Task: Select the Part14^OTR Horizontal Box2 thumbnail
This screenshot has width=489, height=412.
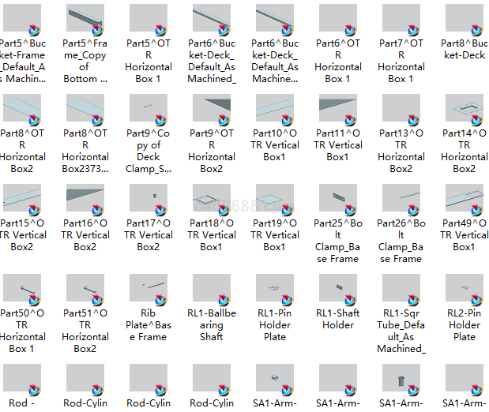Action: tap(464, 110)
